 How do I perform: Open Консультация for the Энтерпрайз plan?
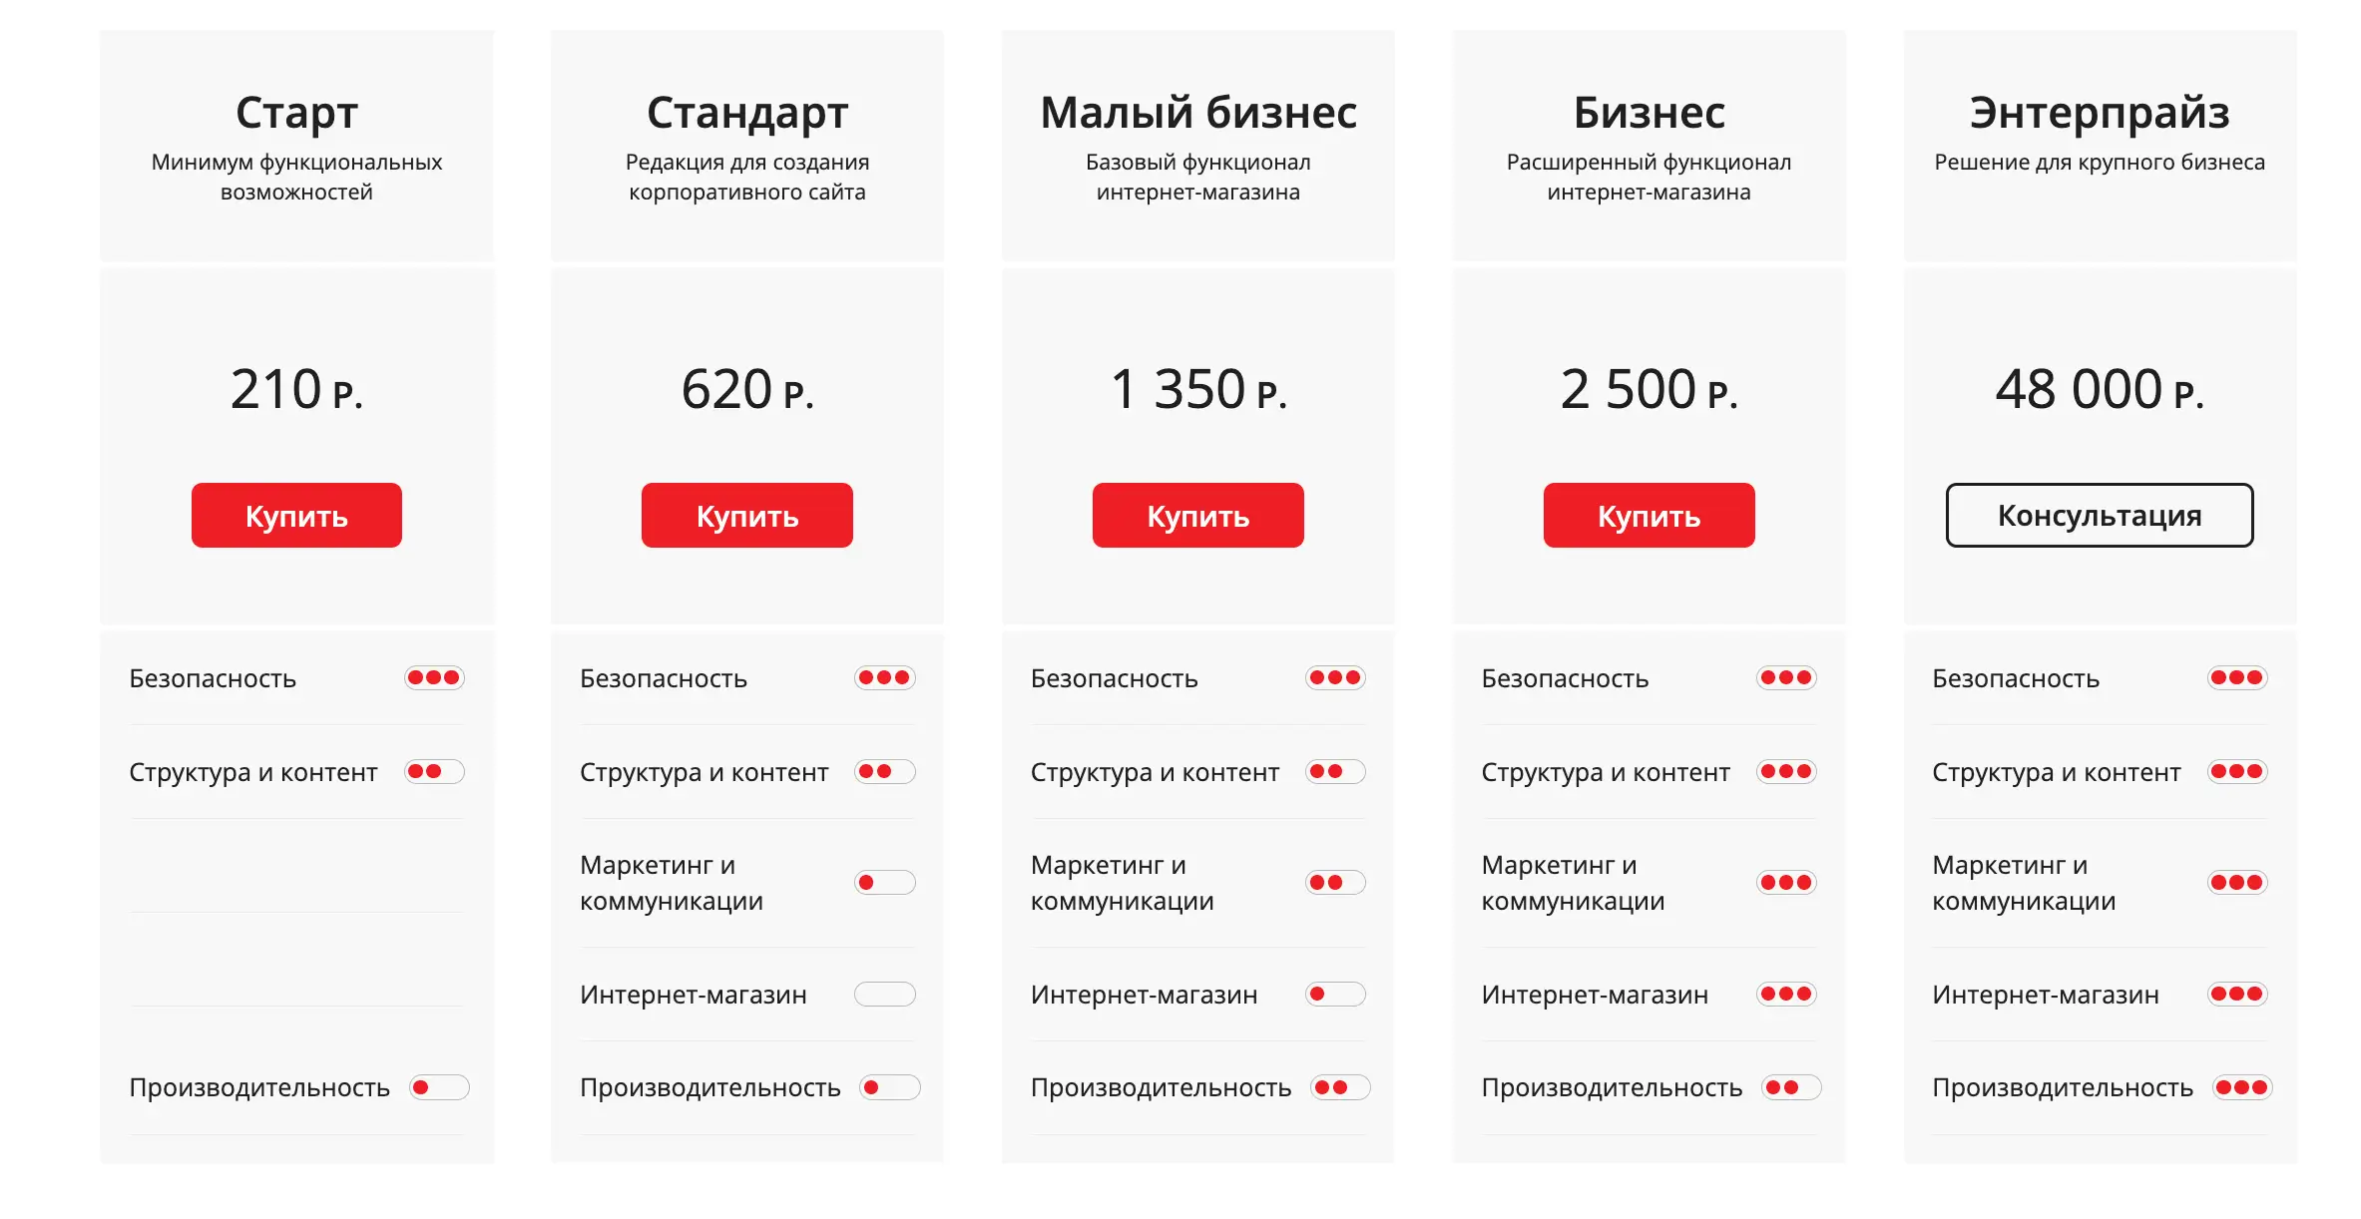point(2099,516)
